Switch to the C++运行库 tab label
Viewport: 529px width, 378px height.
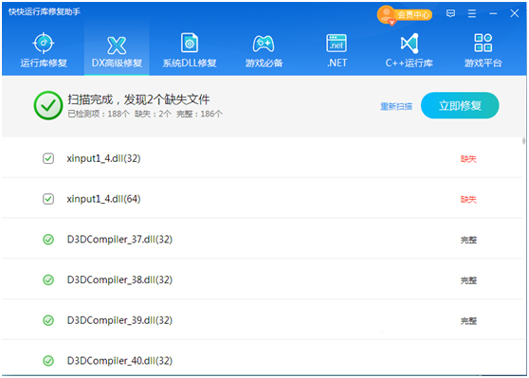click(410, 63)
